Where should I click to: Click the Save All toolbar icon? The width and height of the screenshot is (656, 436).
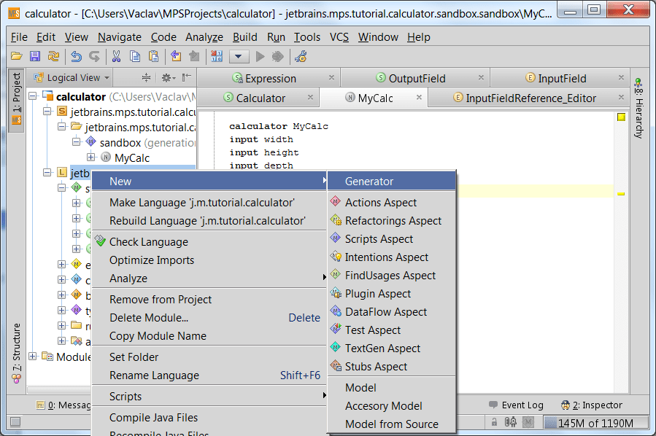(x=34, y=56)
